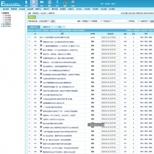Select the checkbox for entry ID 534
Viewport: 154px width, 154px height.
pos(29,46)
